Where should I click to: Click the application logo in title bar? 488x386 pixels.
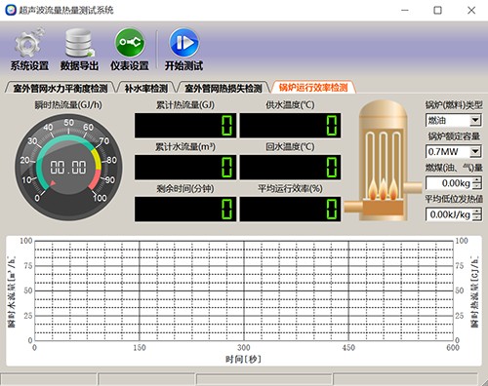click(x=11, y=10)
